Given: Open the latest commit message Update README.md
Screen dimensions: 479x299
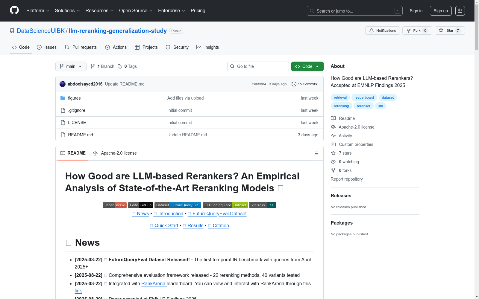Looking at the screenshot, I should coord(125,84).
